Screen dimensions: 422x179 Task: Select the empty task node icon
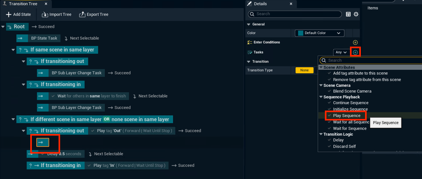(42, 142)
